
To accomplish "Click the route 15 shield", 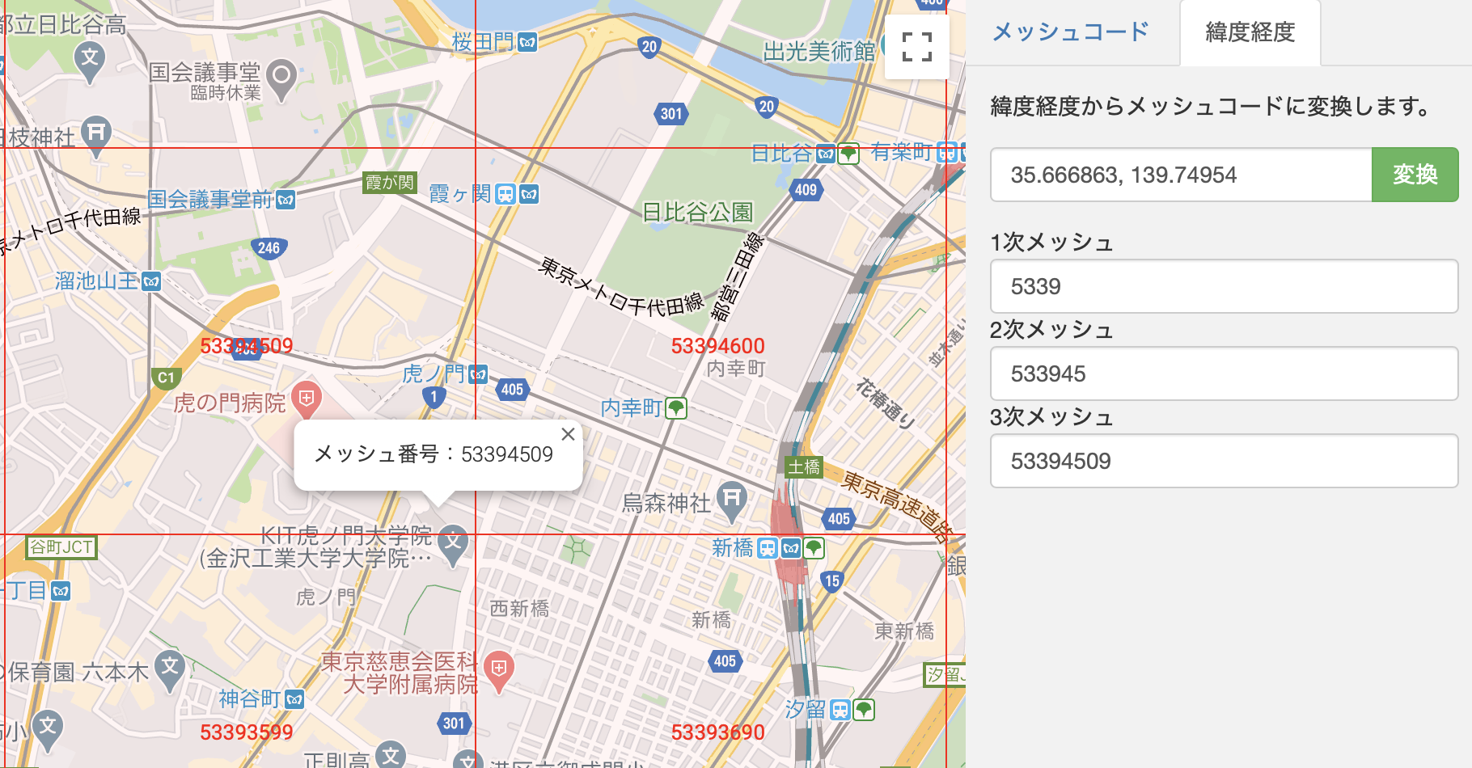I will (831, 580).
